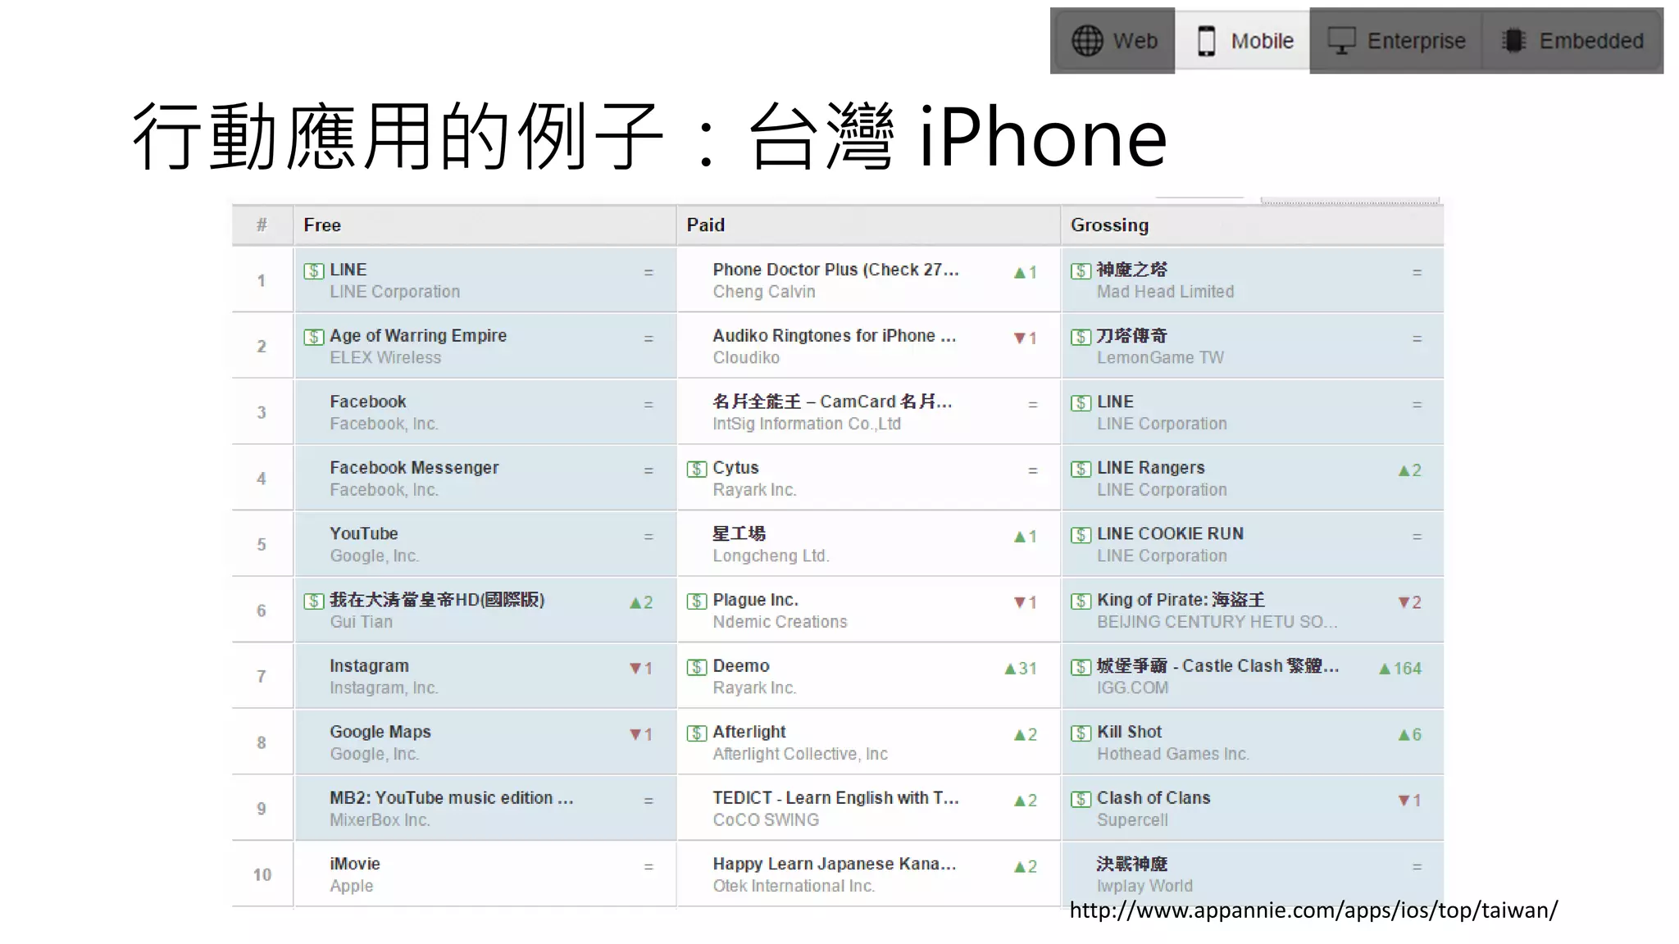
Task: Click dollar icon next to LINE COOKIE RUN
Action: (x=1081, y=535)
